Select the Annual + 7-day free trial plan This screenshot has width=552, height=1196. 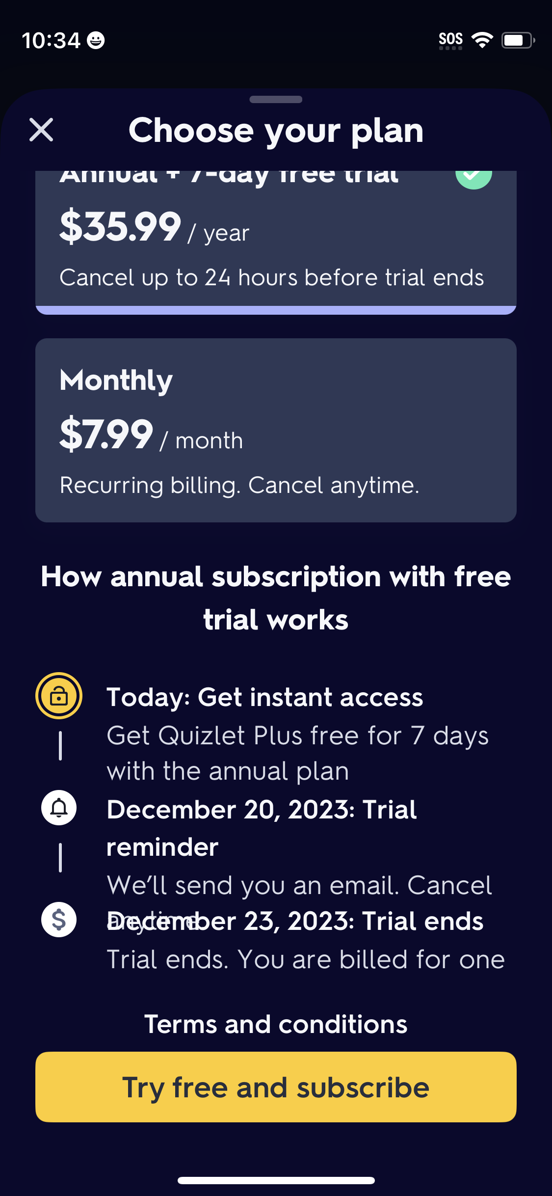click(x=276, y=236)
